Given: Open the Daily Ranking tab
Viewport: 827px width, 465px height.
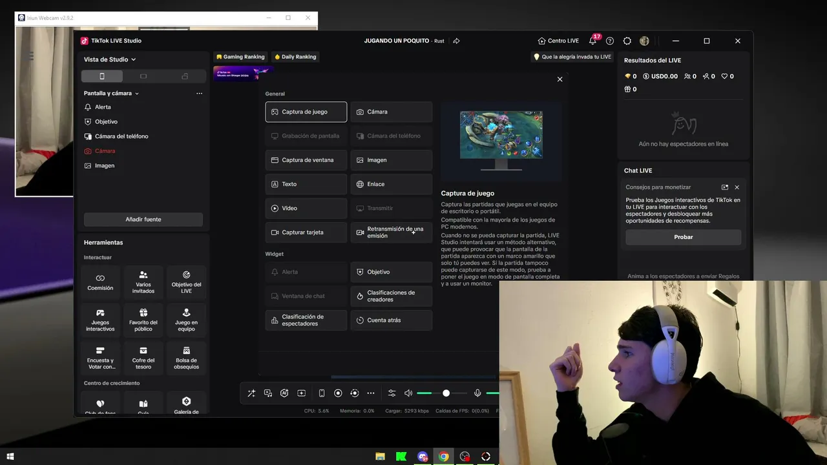Looking at the screenshot, I should pos(295,57).
